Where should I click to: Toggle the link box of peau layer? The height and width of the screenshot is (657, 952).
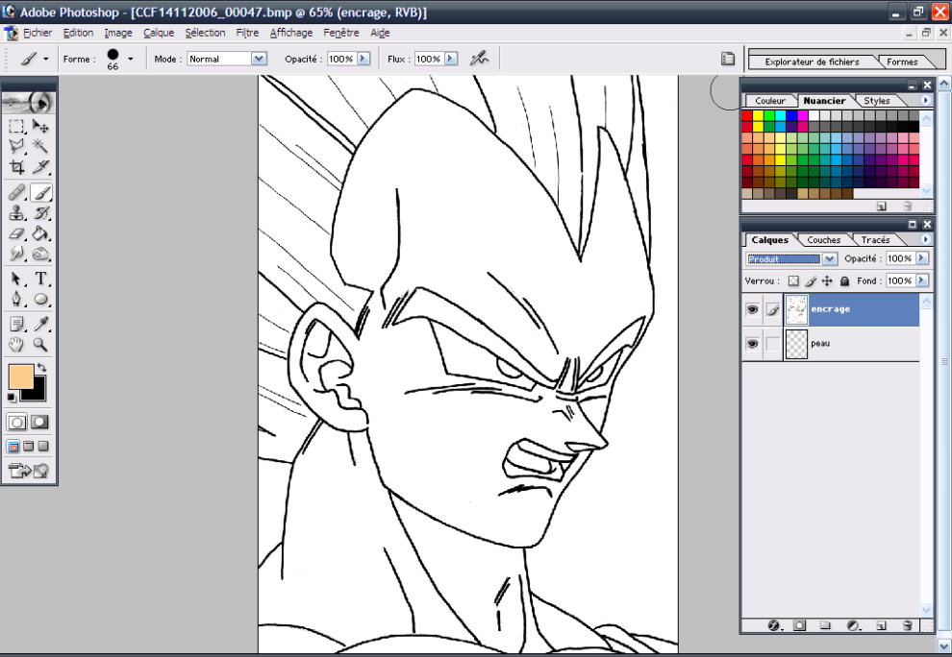pyautogui.click(x=772, y=344)
